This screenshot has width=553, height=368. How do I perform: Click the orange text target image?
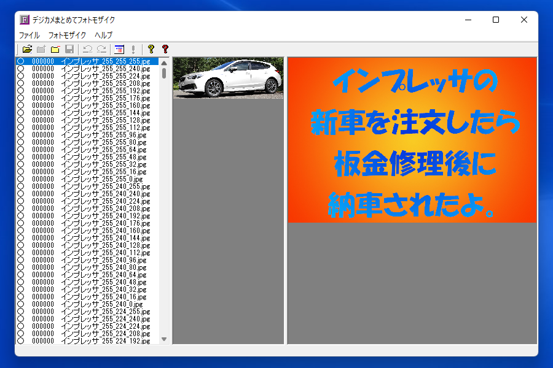click(x=412, y=140)
